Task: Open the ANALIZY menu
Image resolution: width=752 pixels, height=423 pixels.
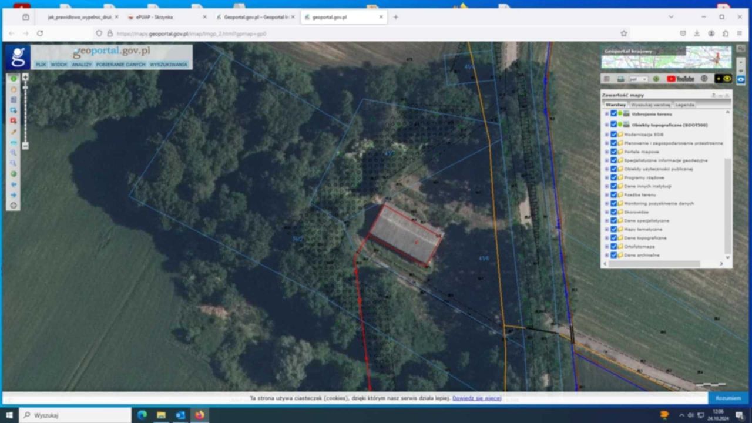Action: click(x=82, y=65)
